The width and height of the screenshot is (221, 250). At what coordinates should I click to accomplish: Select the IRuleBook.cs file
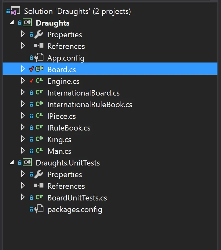tap(69, 128)
